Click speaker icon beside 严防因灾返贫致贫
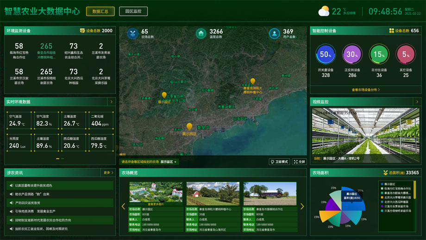Image resolution: width=426 pixels, height=240 pixels. pos(11,203)
